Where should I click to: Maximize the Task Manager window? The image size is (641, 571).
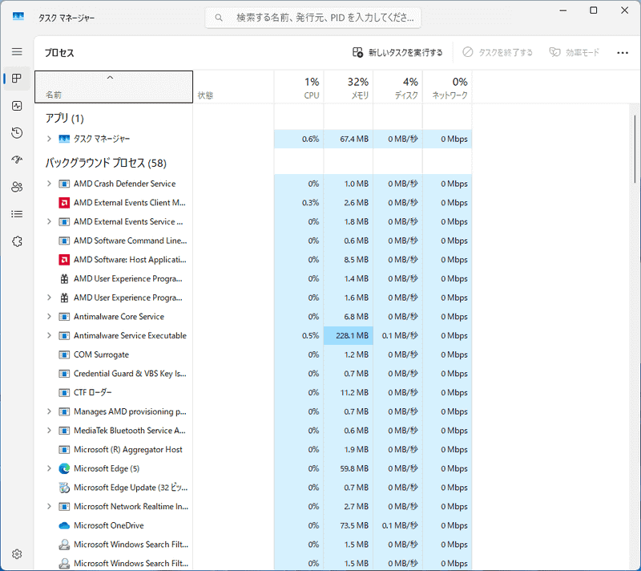pyautogui.click(x=594, y=10)
